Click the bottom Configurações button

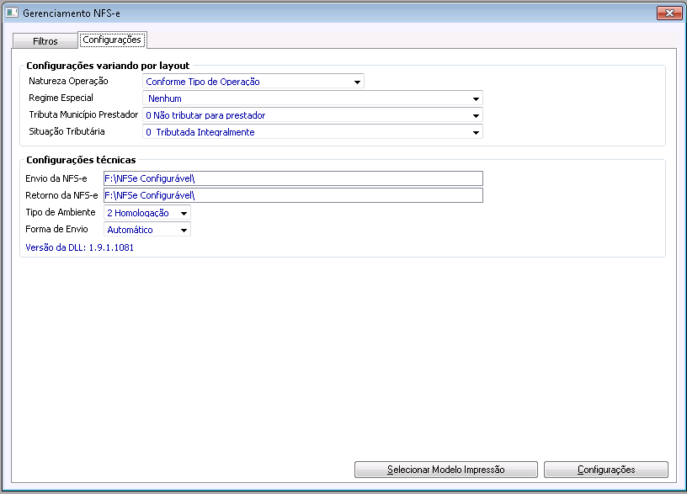coord(606,470)
